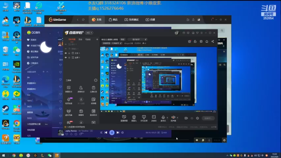Open the 歌词助手 tool
The image size is (281, 158).
(x=93, y=112)
